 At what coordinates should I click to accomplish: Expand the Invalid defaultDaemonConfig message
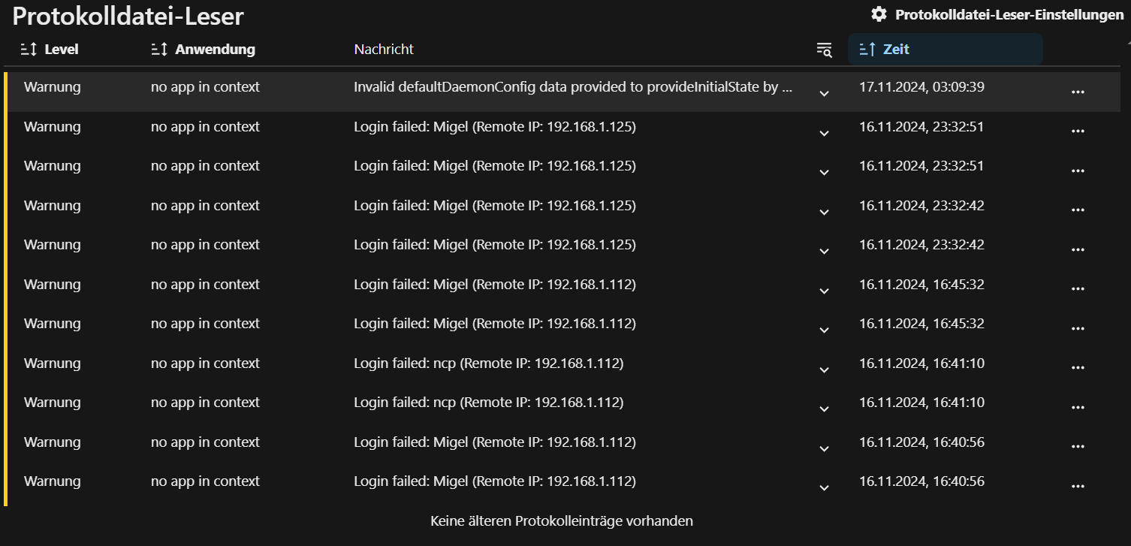click(x=824, y=94)
